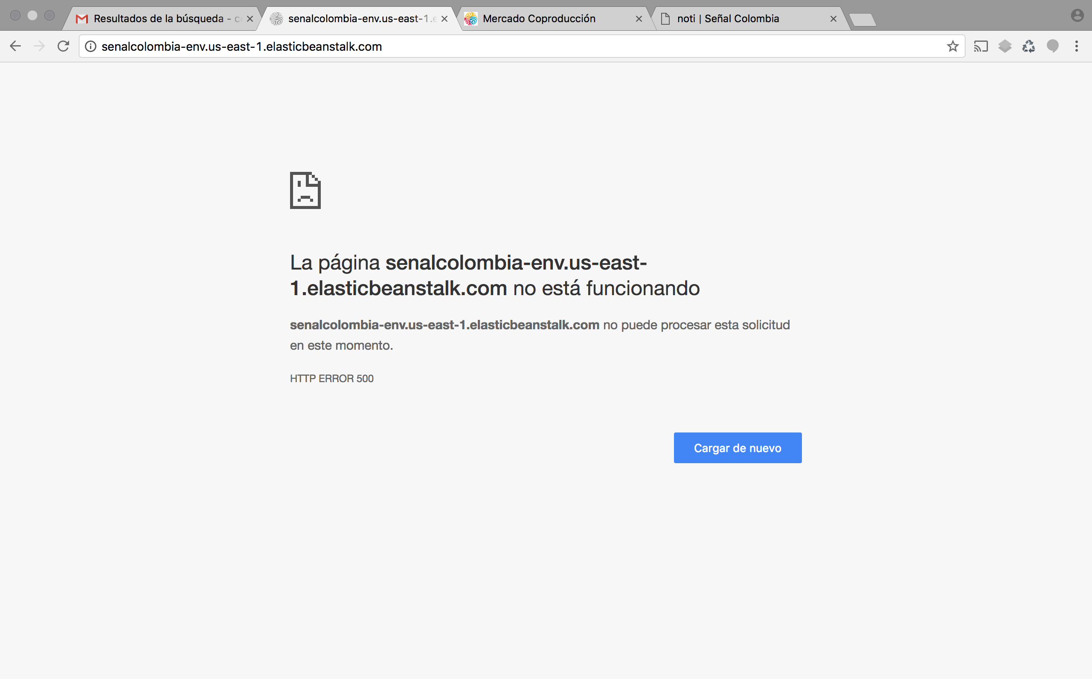This screenshot has width=1092, height=679.
Task: Open a new tab with the blank tab button
Action: tap(862, 20)
